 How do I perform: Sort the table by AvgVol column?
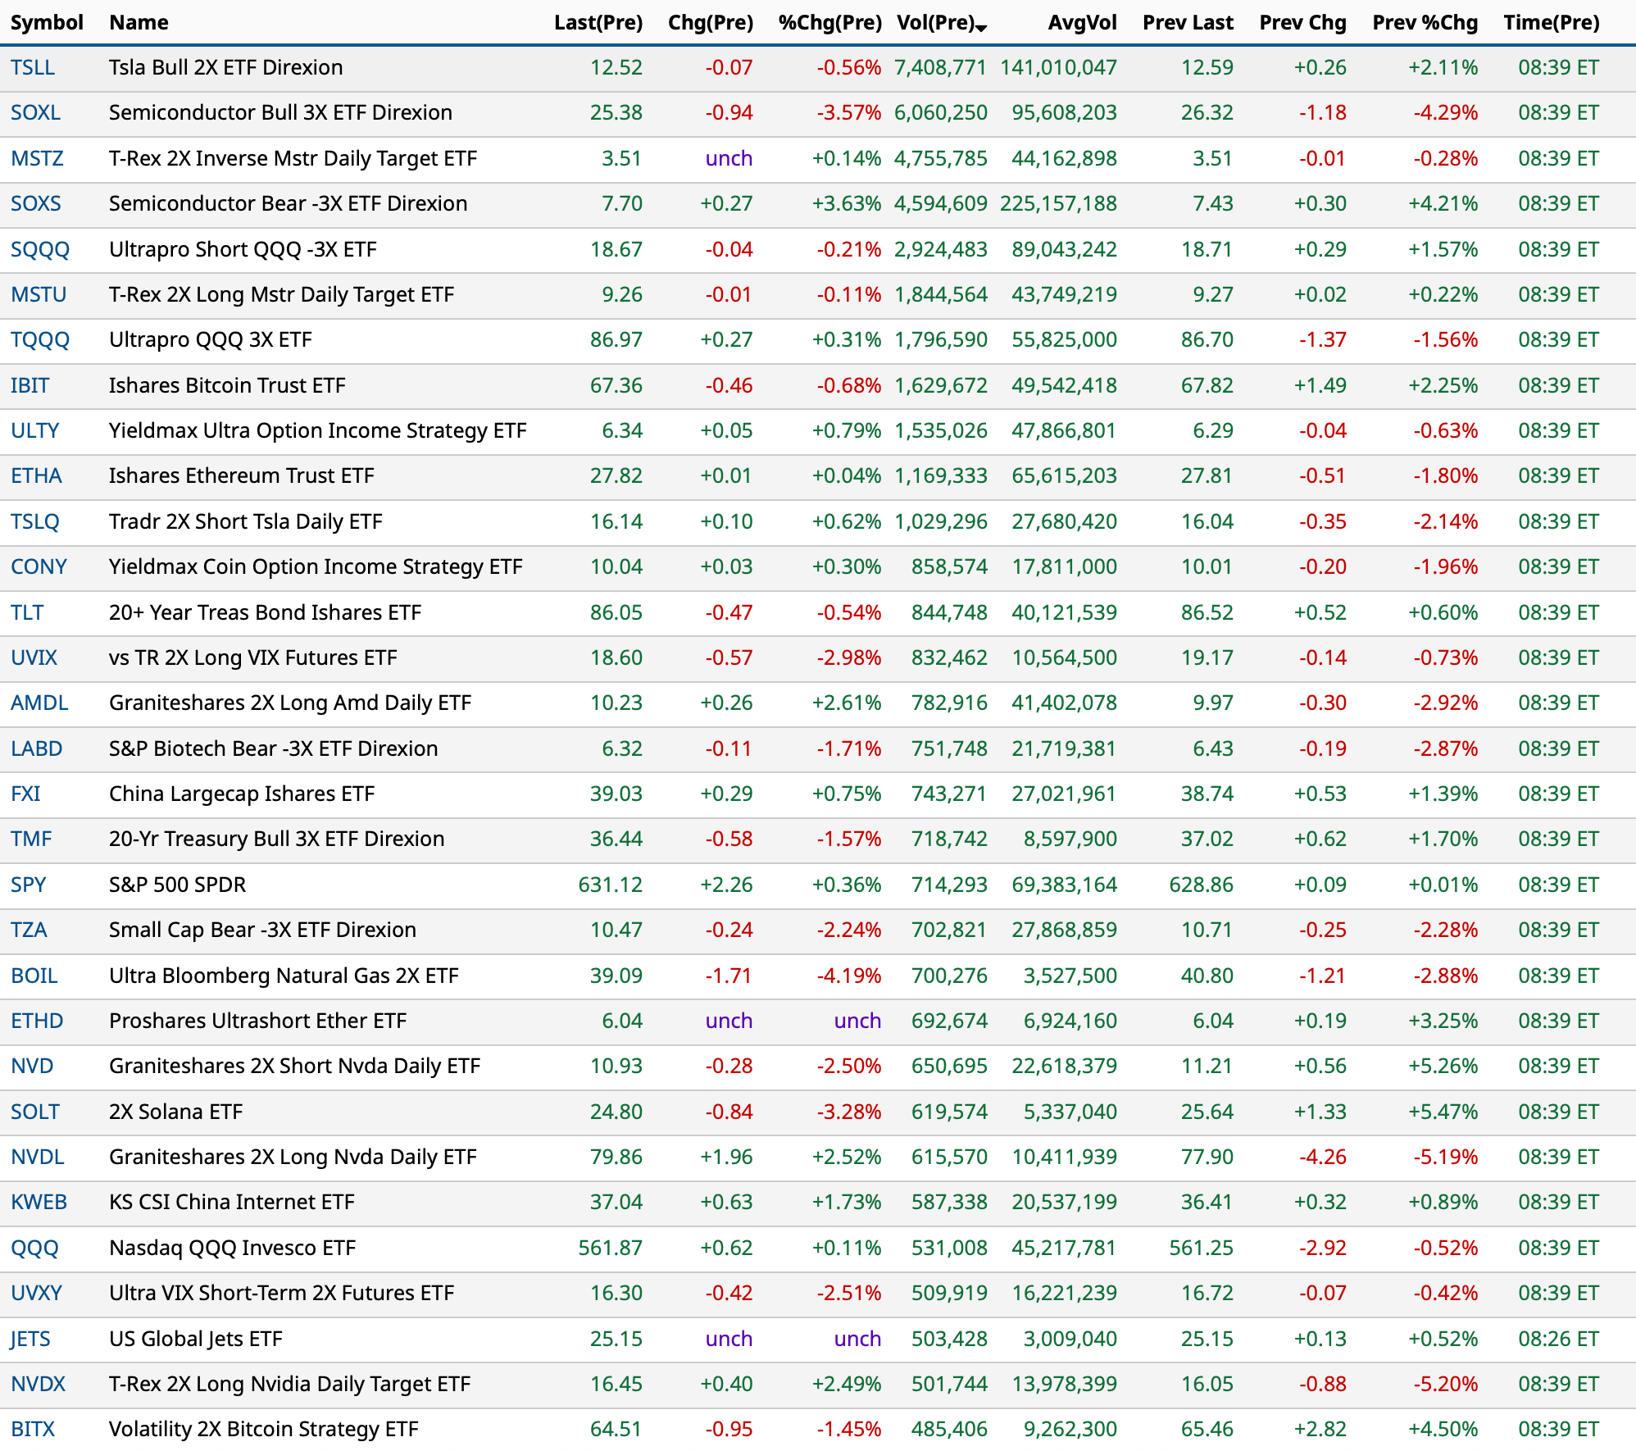(1081, 22)
